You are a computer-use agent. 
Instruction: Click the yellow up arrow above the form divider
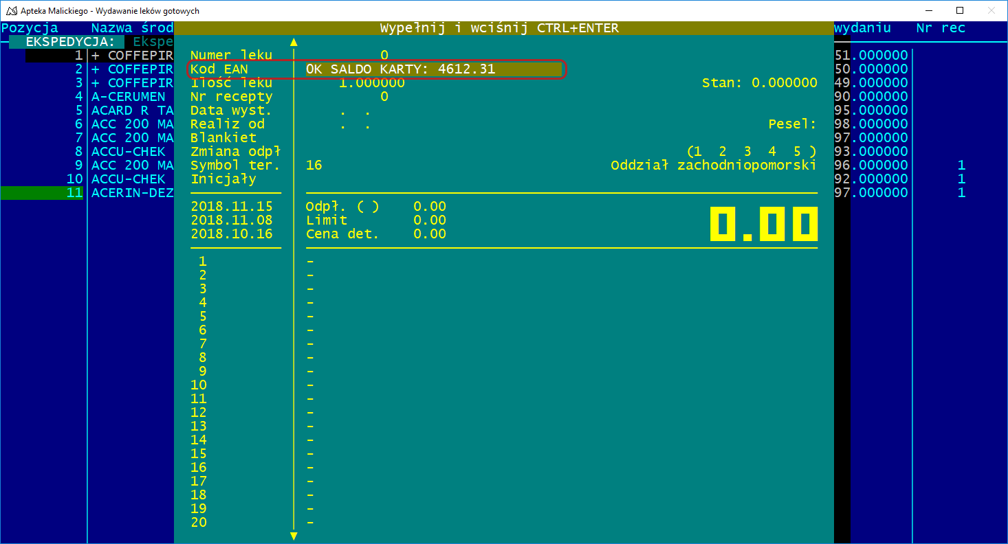294,42
